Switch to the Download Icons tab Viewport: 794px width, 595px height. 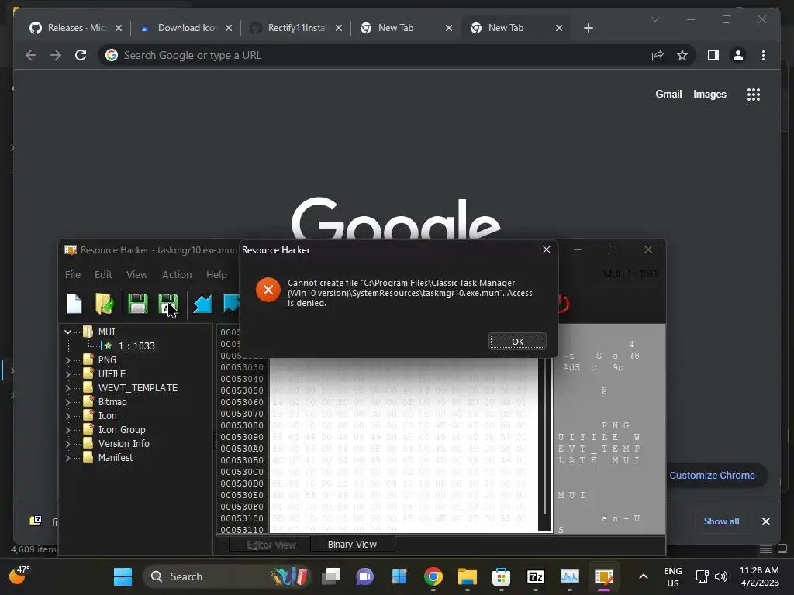[x=186, y=28]
